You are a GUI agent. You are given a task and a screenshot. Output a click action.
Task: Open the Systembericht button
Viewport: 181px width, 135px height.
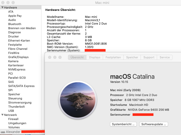click(123, 124)
